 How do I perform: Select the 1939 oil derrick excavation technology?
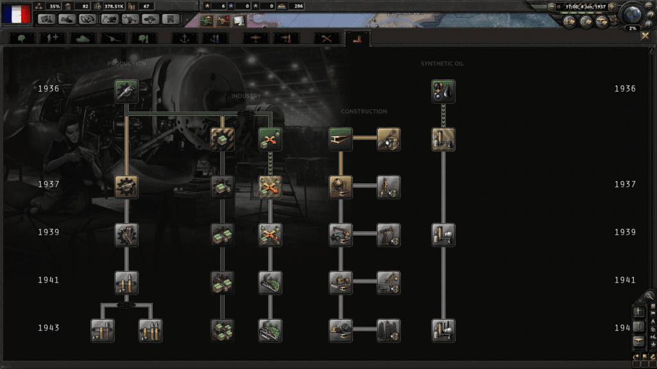pos(388,234)
